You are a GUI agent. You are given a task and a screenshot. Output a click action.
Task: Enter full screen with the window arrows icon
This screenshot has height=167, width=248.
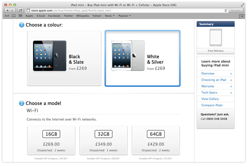242,5
